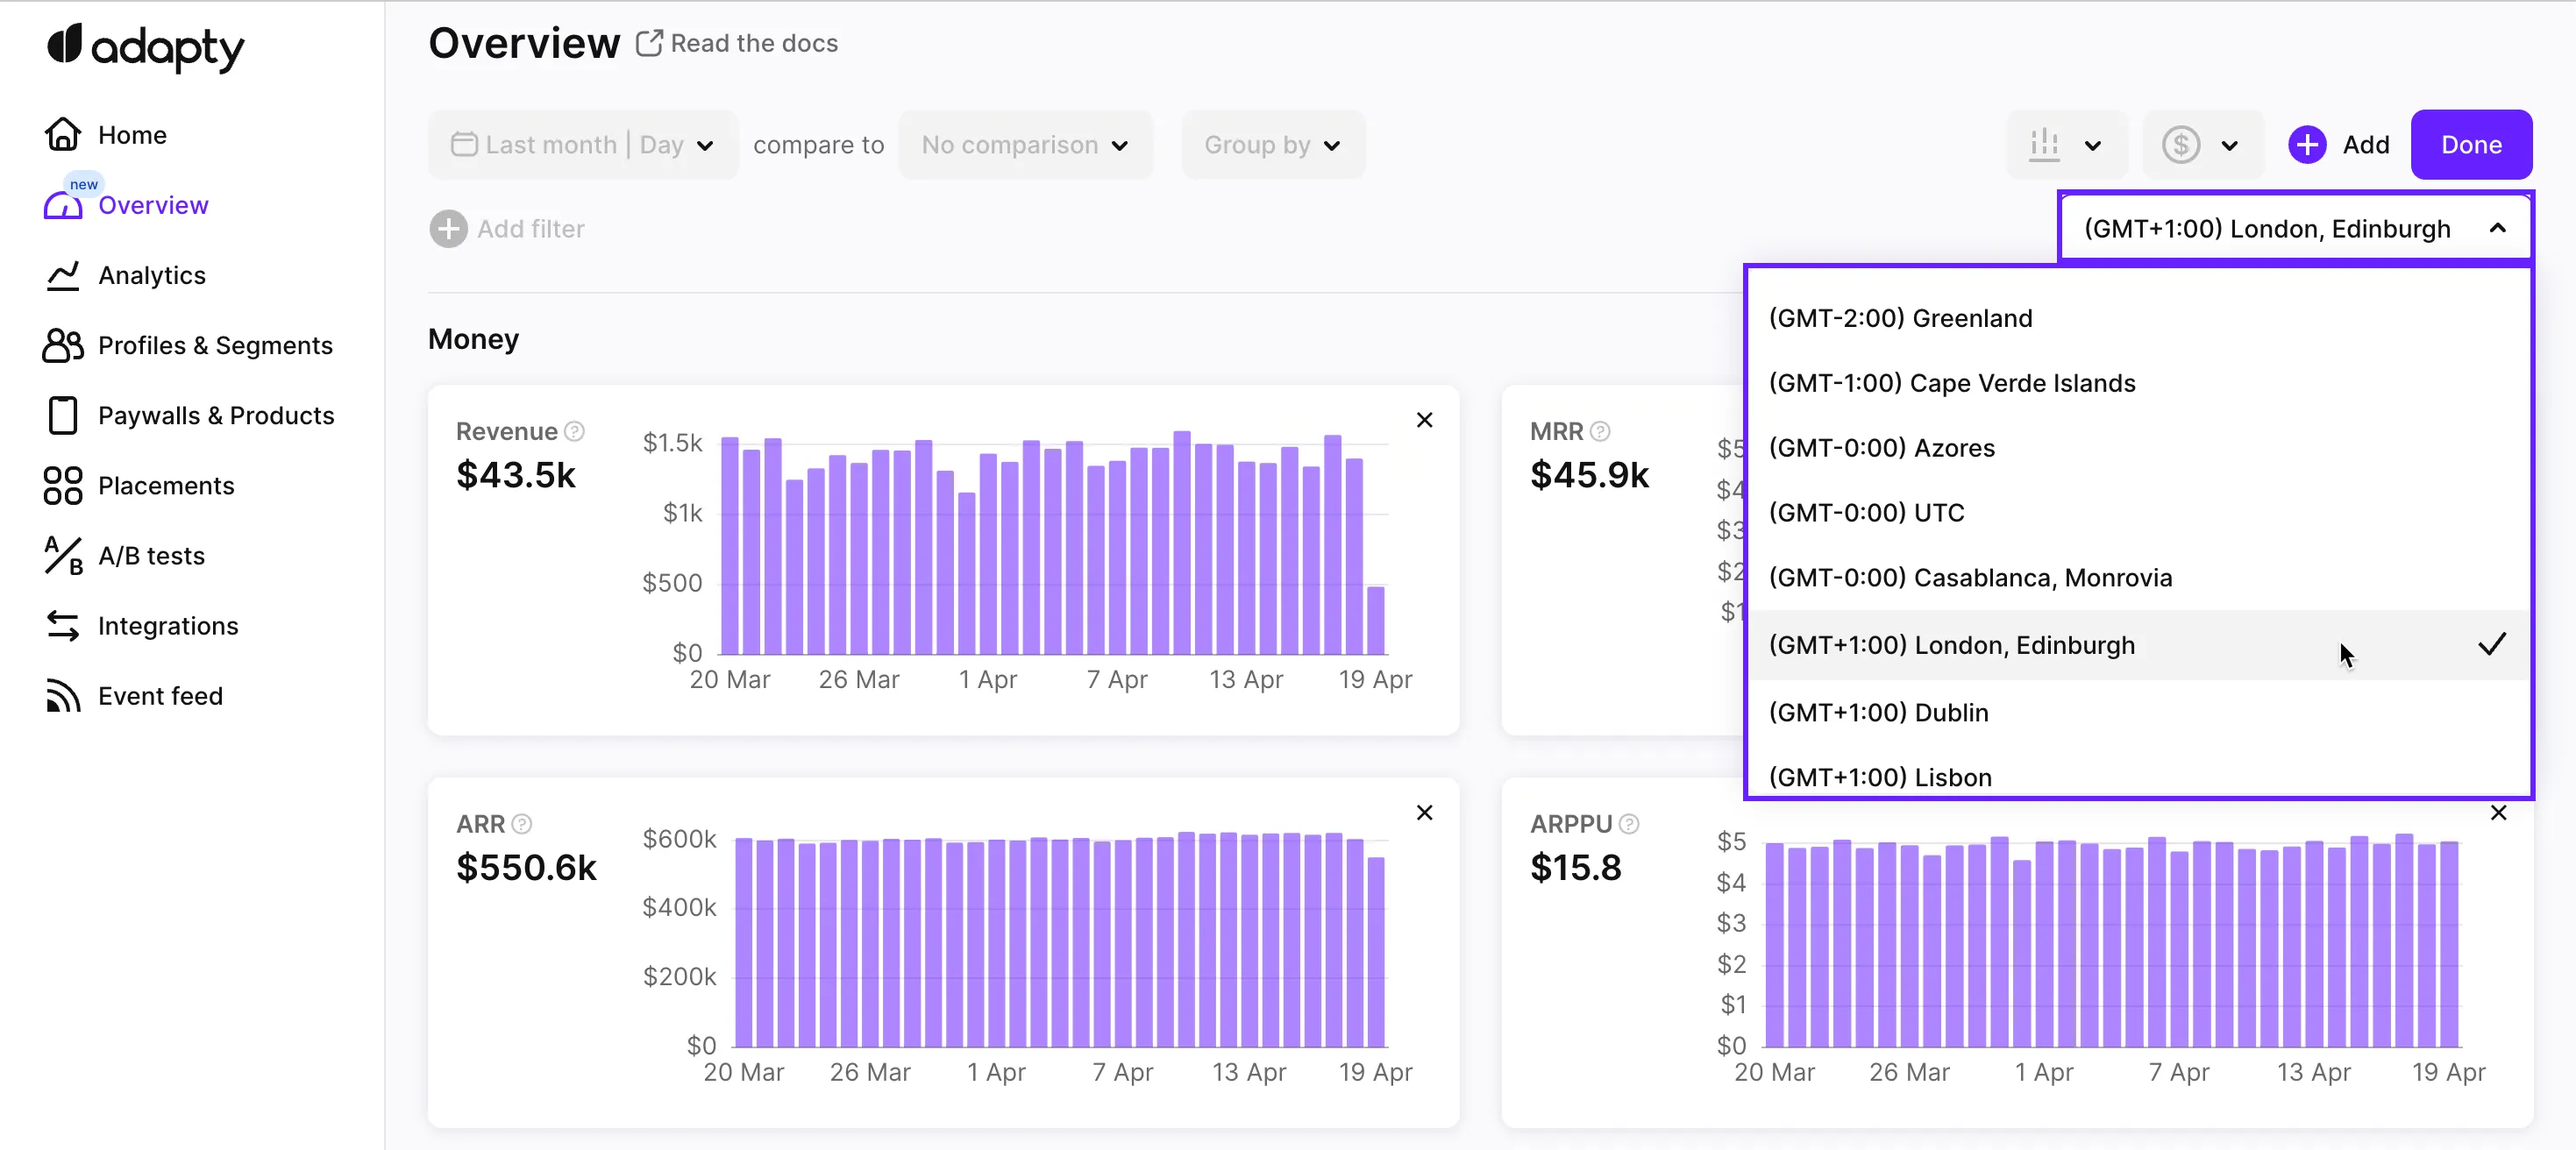Remove the ARR chart card
This screenshot has width=2576, height=1150.
tap(1424, 812)
